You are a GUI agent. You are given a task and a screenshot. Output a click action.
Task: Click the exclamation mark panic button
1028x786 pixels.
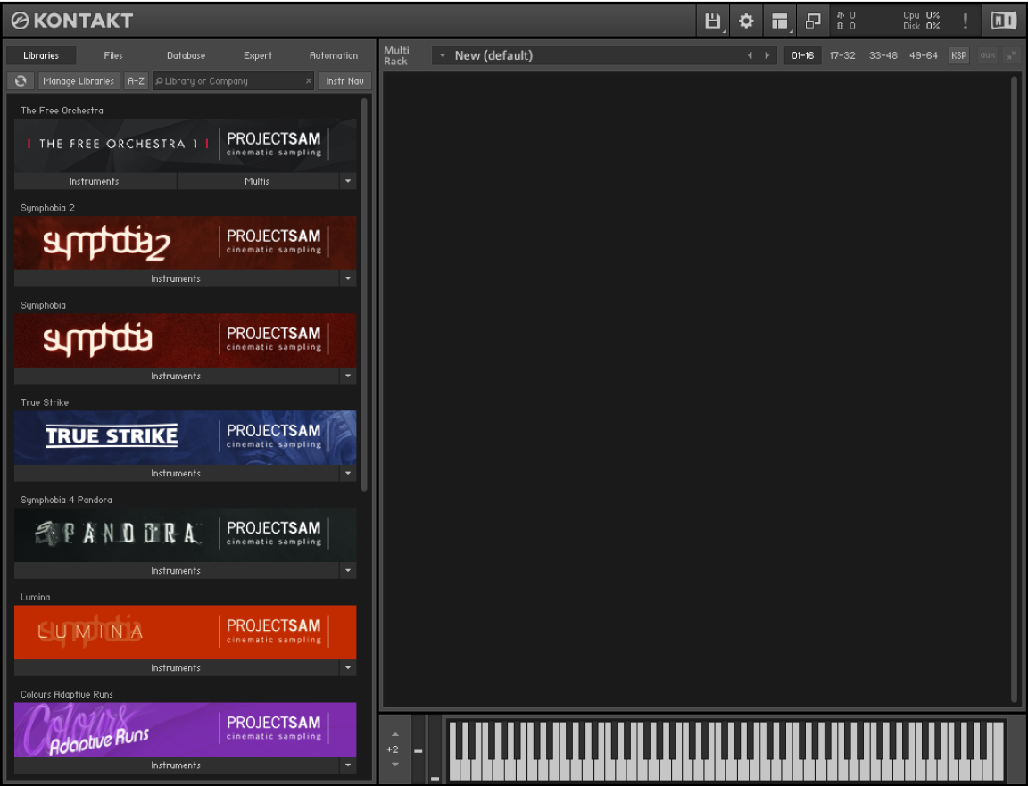tap(965, 21)
